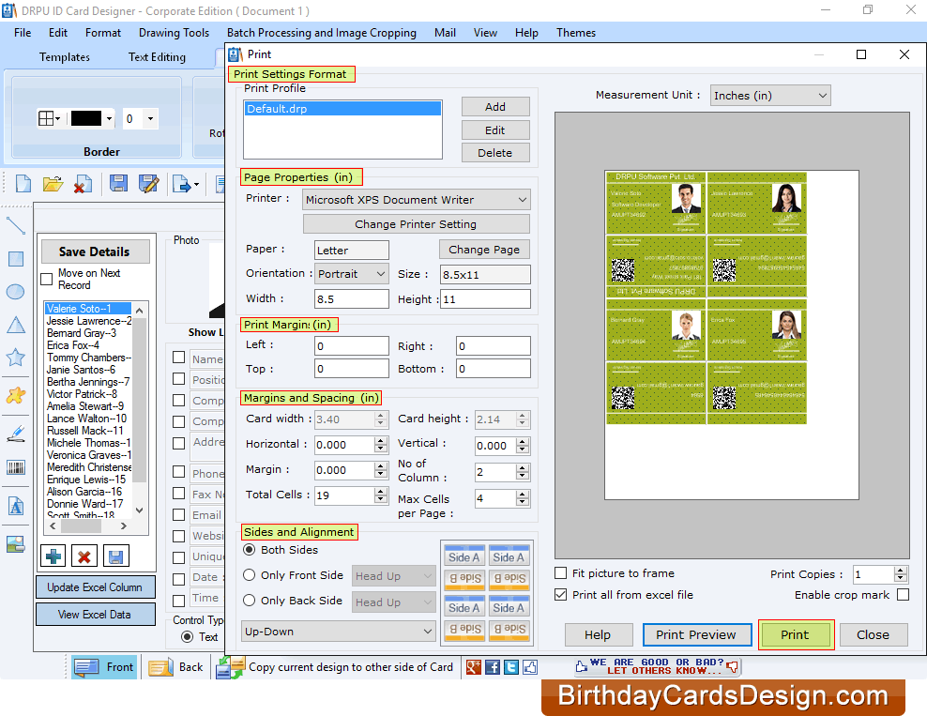The height and width of the screenshot is (716, 927).
Task: Open the Format menu
Action: 103,33
